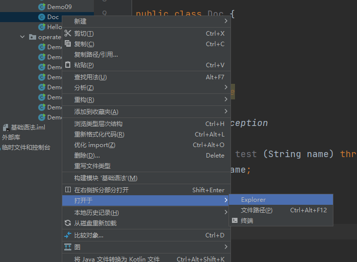The width and height of the screenshot is (357, 262).
Task: Click the diagram icon beside 图
Action: click(x=68, y=247)
